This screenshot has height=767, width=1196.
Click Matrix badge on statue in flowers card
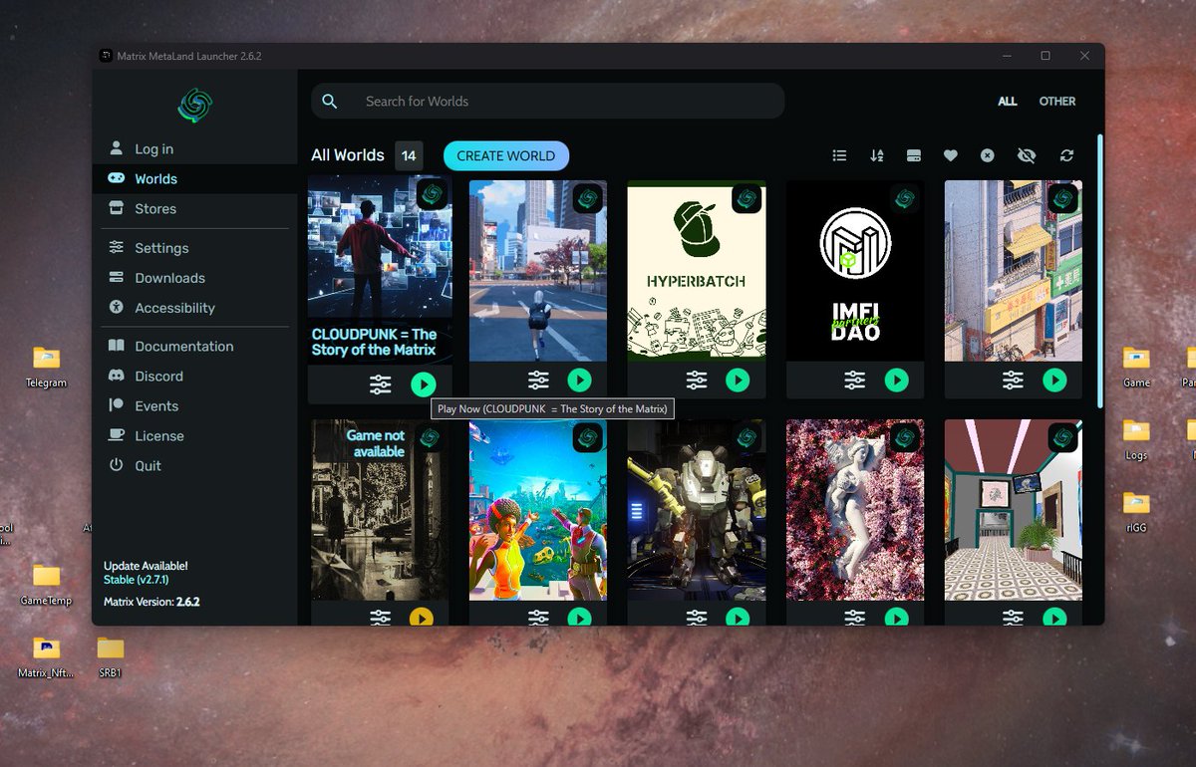pyautogui.click(x=905, y=437)
